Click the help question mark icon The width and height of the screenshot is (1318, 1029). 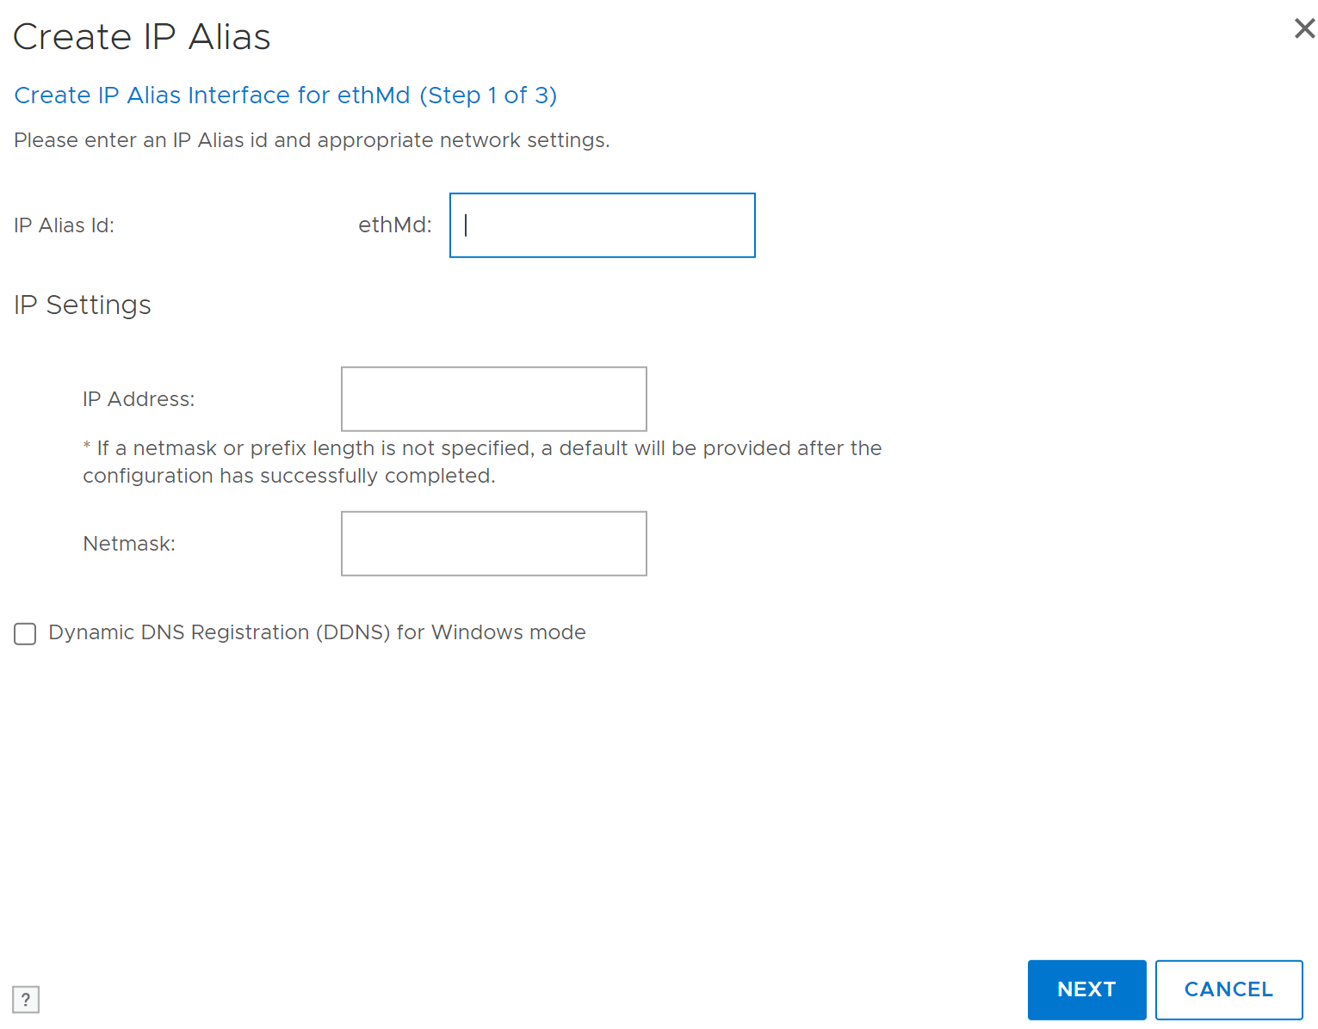25,999
